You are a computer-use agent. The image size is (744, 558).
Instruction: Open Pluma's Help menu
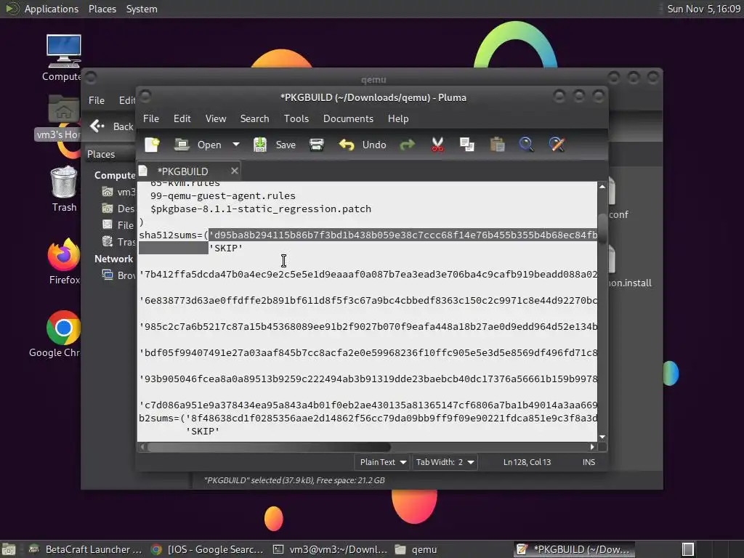398,118
